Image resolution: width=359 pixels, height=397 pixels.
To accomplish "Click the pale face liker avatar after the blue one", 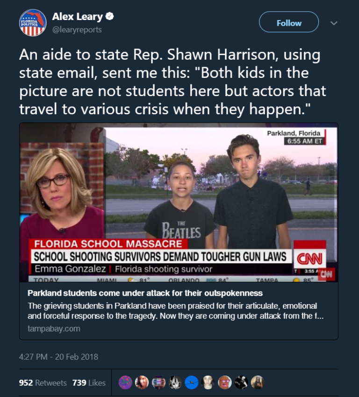I will point(208,383).
